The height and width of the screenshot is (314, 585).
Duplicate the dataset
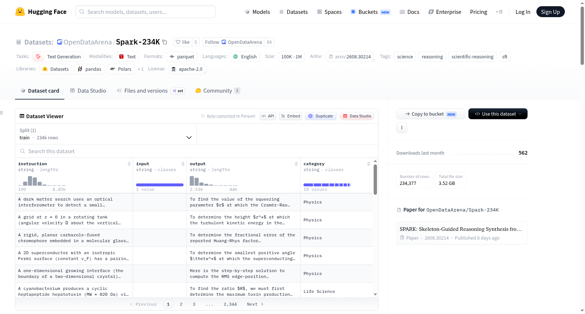(321, 116)
